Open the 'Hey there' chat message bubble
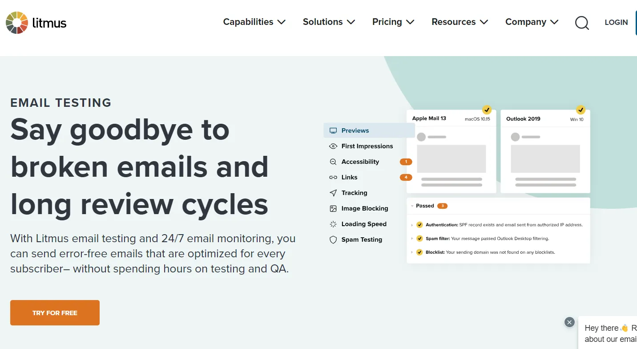This screenshot has width=637, height=349. point(608,333)
